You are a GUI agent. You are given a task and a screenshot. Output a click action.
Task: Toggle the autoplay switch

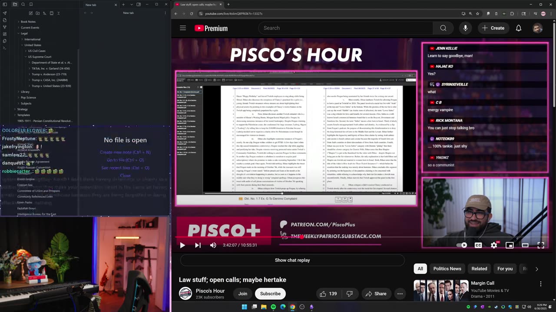pyautogui.click(x=462, y=245)
